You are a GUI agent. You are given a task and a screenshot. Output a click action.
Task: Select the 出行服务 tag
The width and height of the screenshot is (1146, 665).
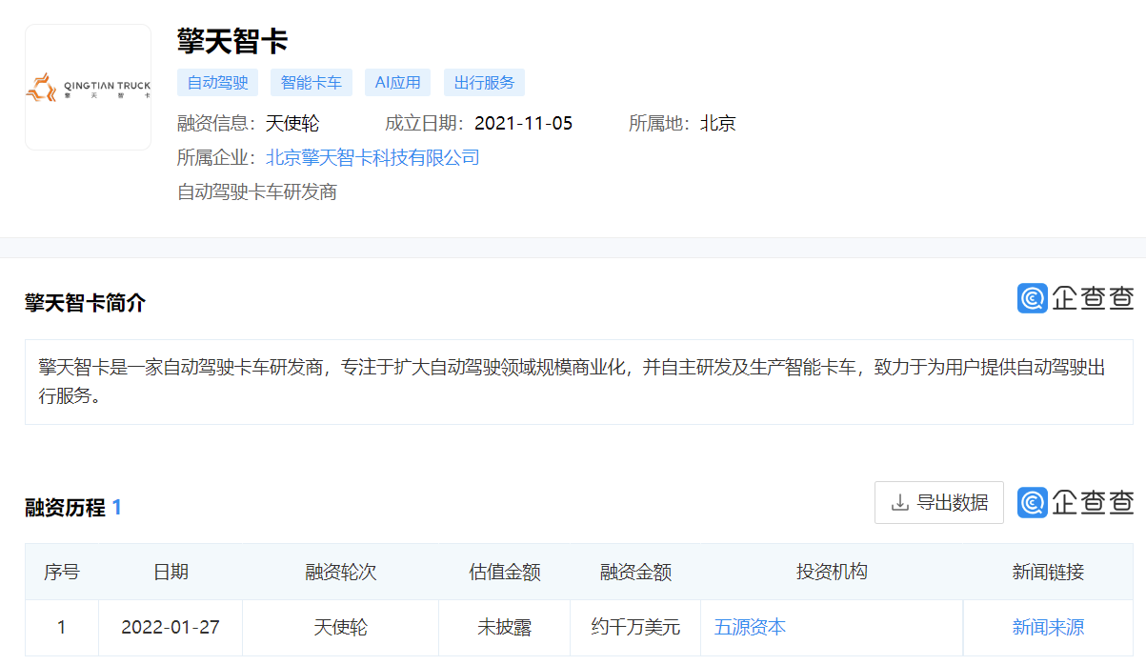click(x=484, y=82)
